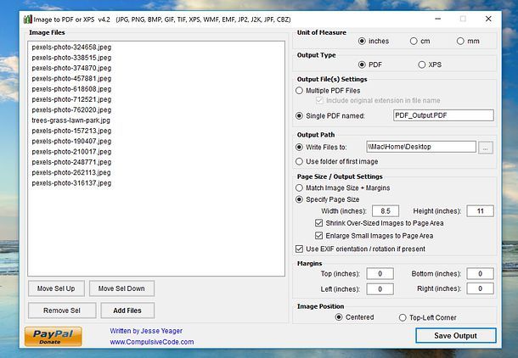Click the Bottom margin field
Image resolution: width=518 pixels, height=358 pixels.
tap(480, 273)
